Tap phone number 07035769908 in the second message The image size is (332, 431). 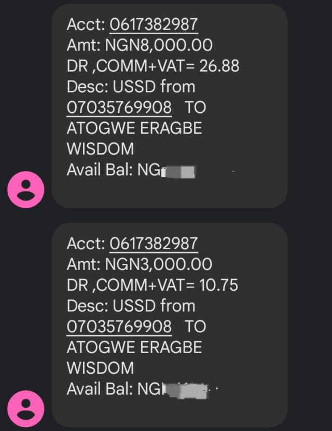point(119,327)
